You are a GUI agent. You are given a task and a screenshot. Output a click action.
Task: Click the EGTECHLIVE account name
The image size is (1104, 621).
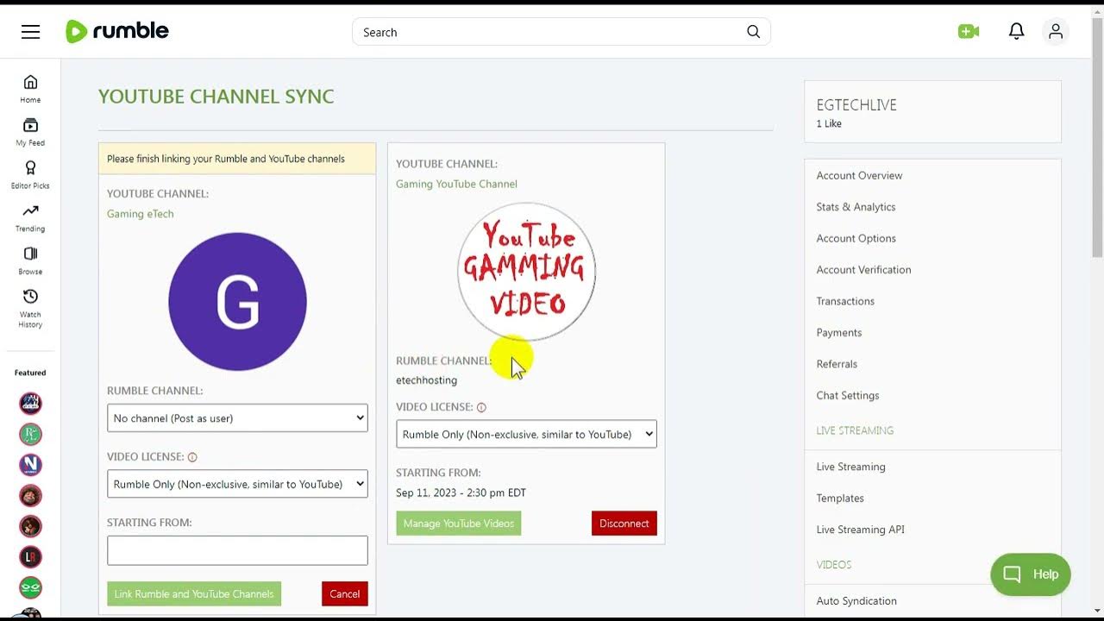pos(856,105)
